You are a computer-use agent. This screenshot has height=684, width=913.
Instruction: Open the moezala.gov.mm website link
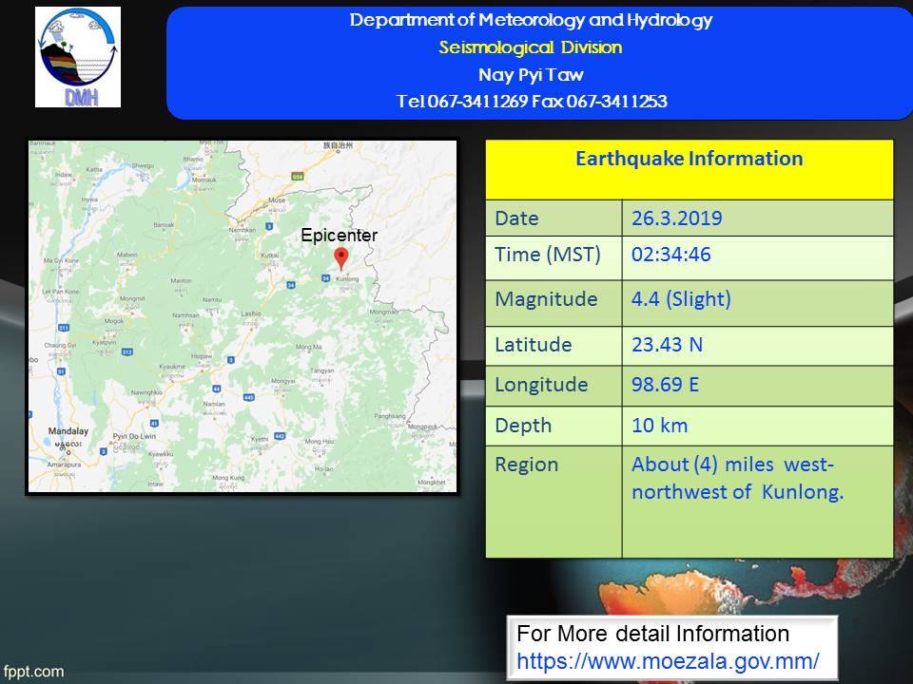pyautogui.click(x=668, y=658)
